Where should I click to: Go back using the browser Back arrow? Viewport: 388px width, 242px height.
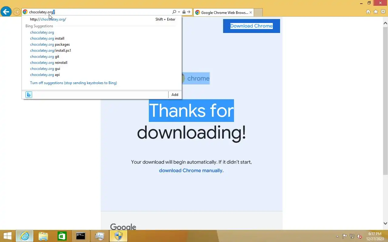point(6,12)
